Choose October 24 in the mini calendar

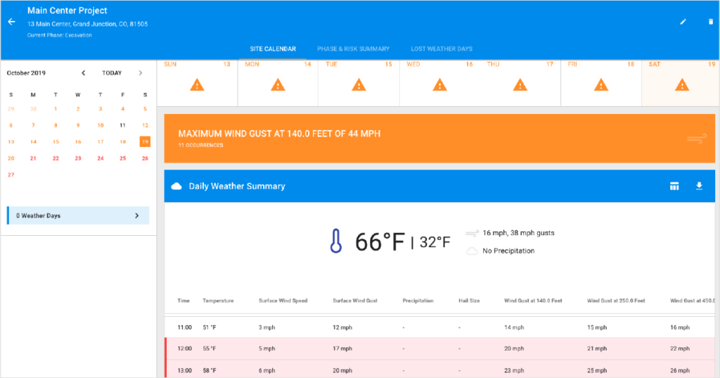point(100,158)
